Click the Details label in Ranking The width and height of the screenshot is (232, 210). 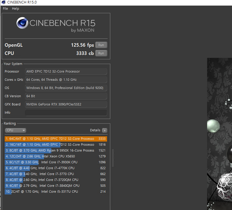click(x=95, y=130)
